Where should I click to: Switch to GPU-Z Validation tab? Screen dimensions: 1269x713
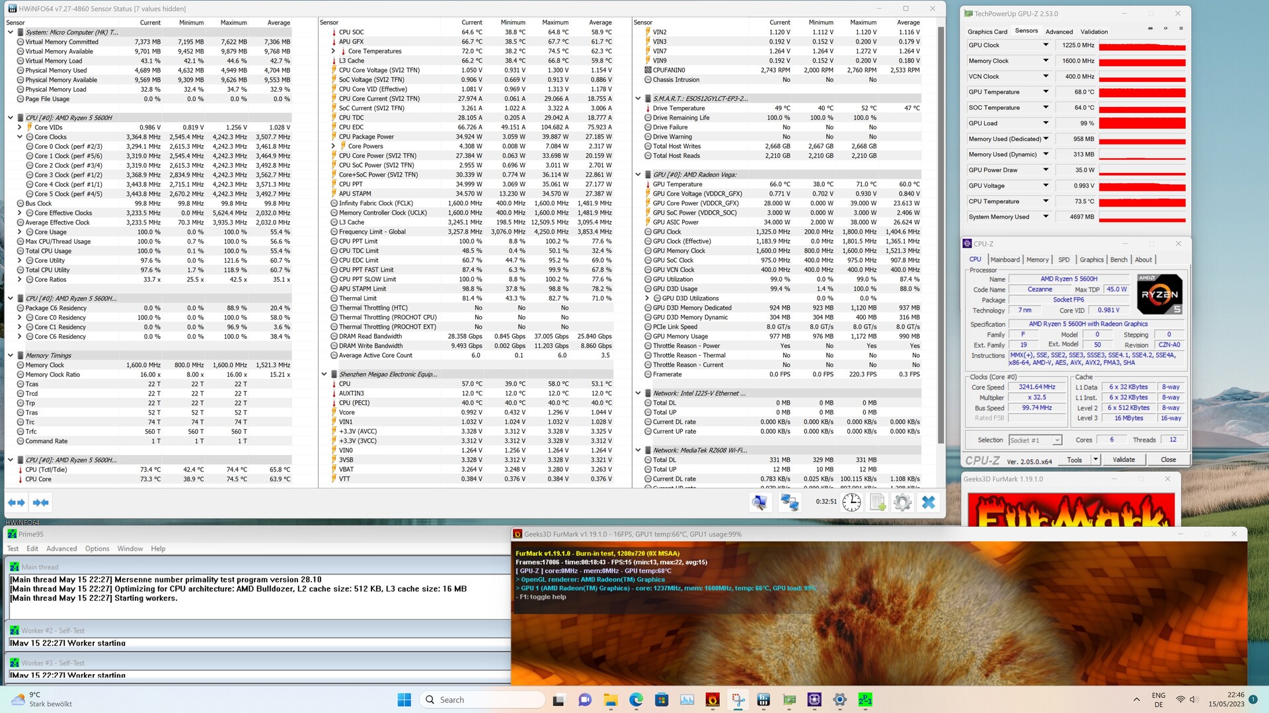pos(1094,32)
